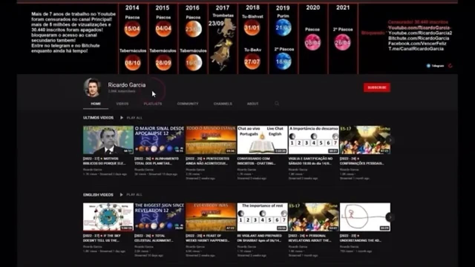Open the 'Chat ao vivo' Bible thumbnail
Viewport: 475px width, 267px height.
pyautogui.click(x=262, y=140)
